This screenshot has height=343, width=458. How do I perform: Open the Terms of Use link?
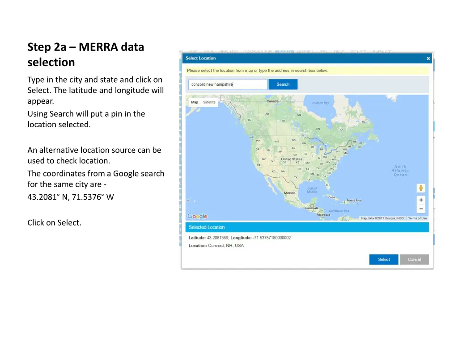point(417,218)
